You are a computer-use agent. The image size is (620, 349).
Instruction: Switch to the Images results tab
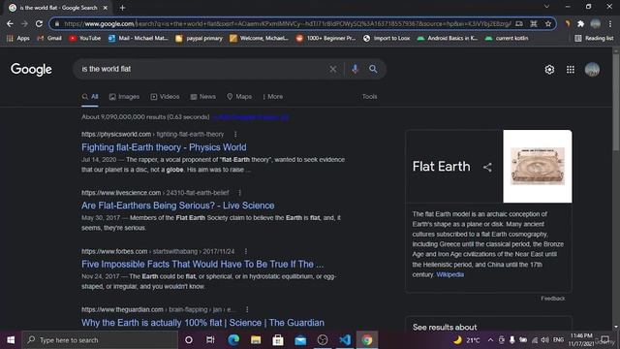coord(124,97)
